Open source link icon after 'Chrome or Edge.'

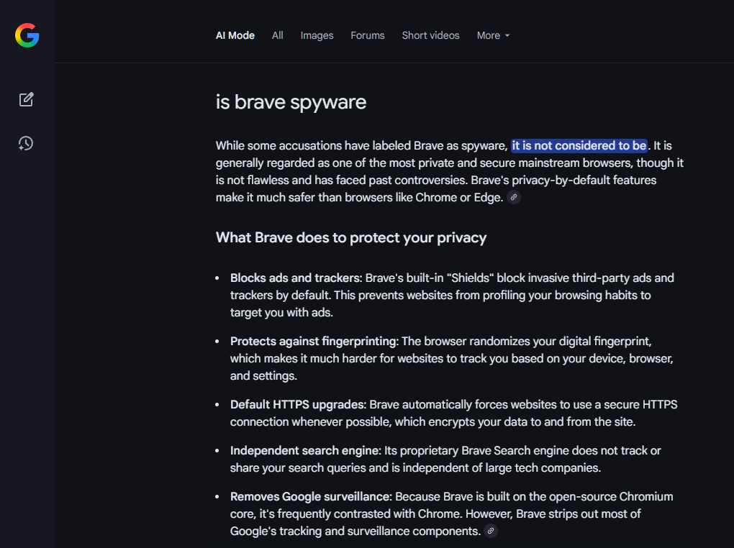514,198
